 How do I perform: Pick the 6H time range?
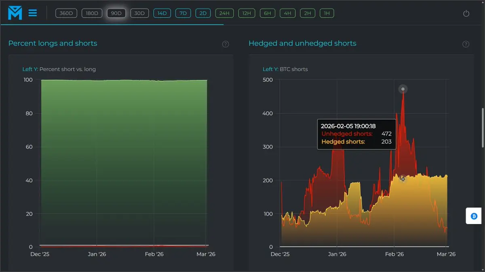click(267, 13)
